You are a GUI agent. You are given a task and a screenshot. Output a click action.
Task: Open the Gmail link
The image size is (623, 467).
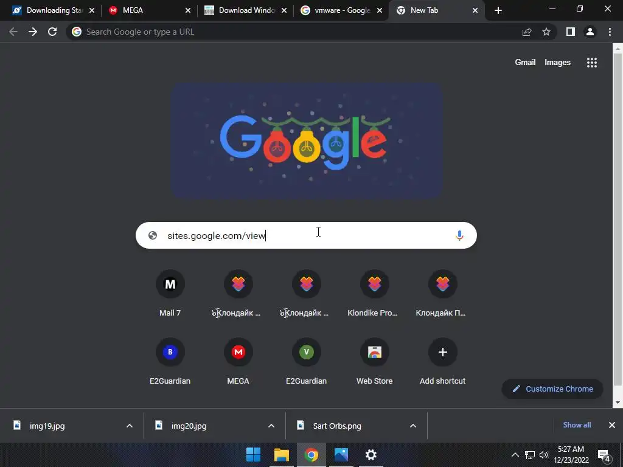(525, 63)
